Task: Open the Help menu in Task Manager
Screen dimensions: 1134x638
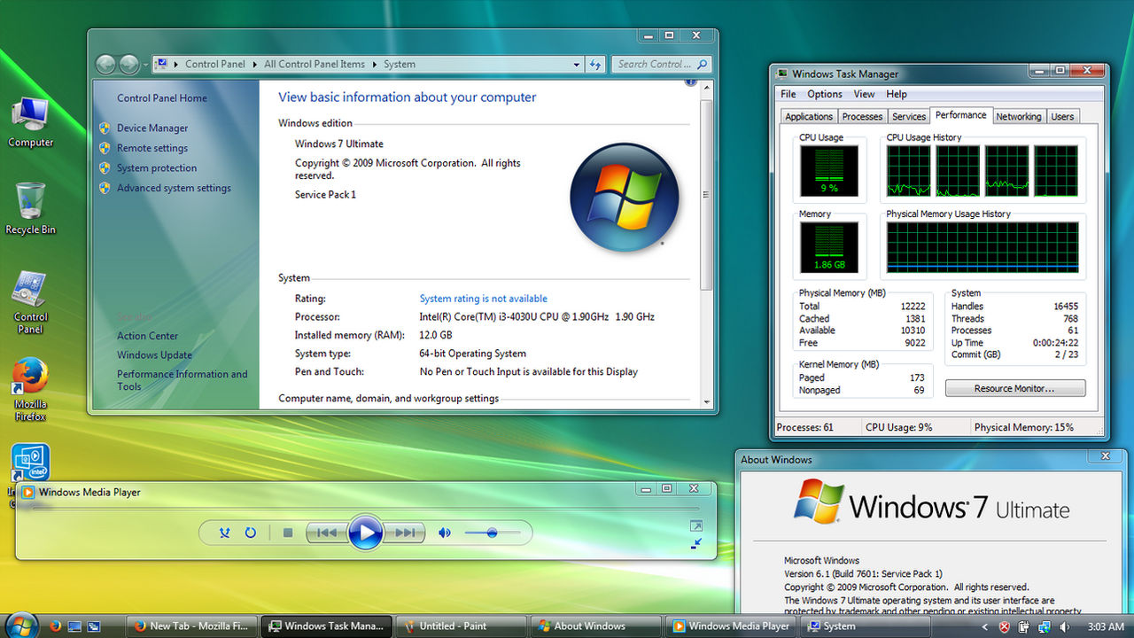Action: point(897,94)
